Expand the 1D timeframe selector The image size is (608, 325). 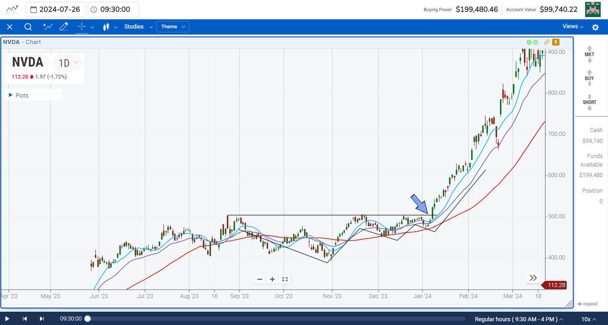[67, 63]
